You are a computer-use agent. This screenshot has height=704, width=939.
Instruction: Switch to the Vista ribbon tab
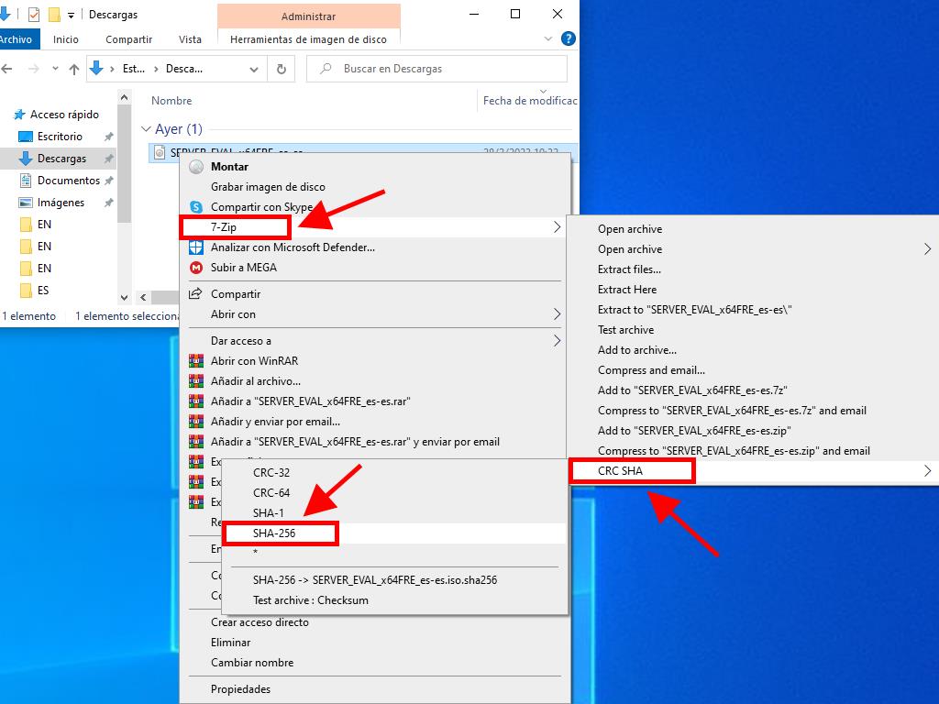point(190,39)
